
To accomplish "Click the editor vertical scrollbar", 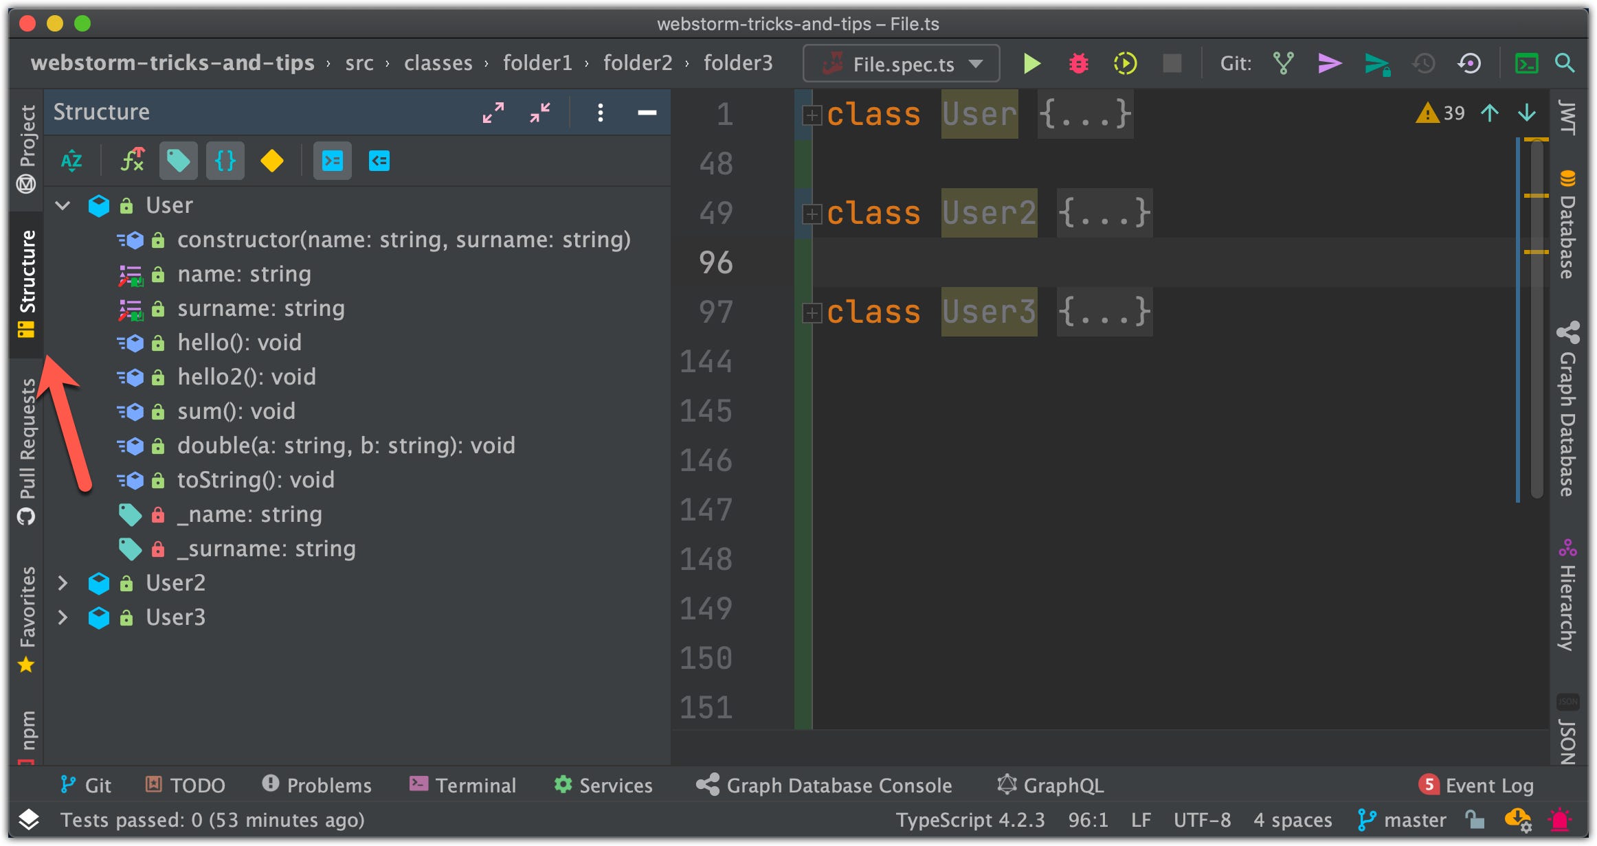I will [x=1538, y=316].
